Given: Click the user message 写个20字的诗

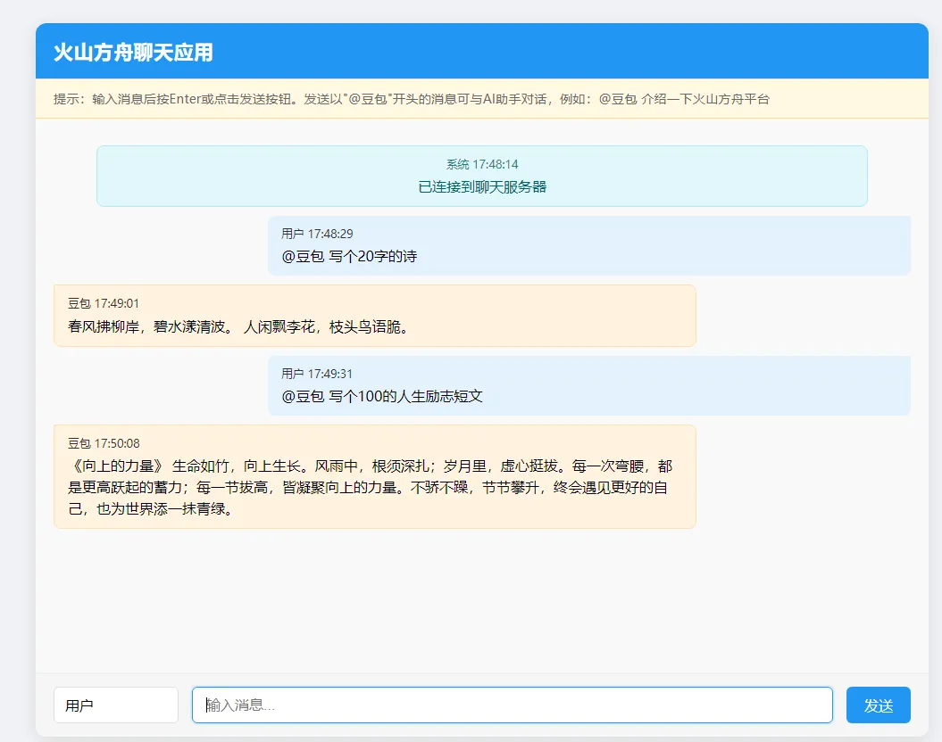Looking at the screenshot, I should tap(349, 257).
